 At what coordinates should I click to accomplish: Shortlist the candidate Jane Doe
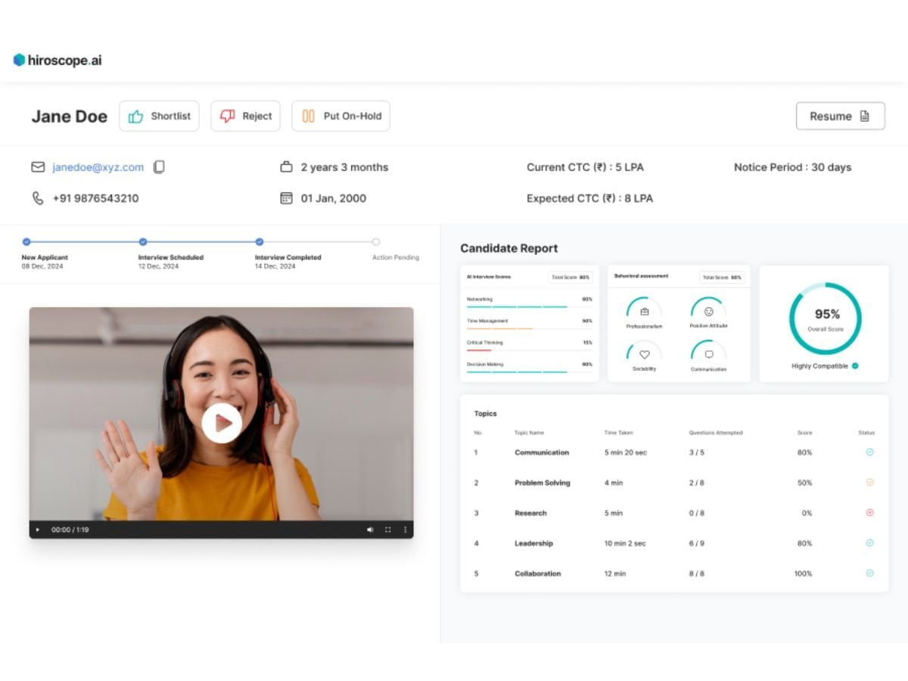159,117
